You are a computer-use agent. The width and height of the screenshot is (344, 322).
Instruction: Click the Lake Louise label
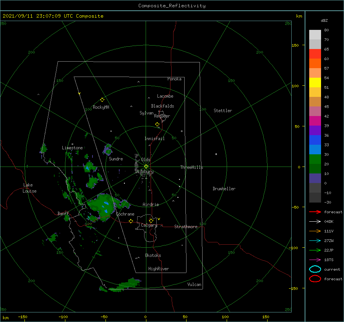click(x=29, y=188)
